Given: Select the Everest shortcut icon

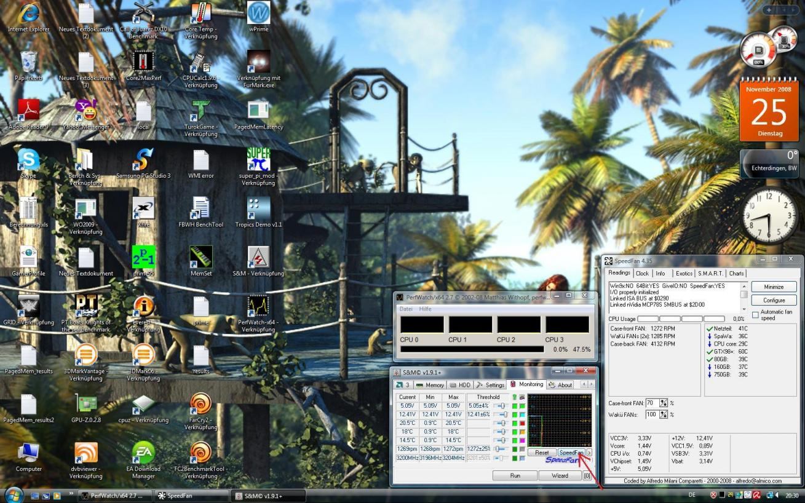Looking at the screenshot, I should tap(143, 313).
